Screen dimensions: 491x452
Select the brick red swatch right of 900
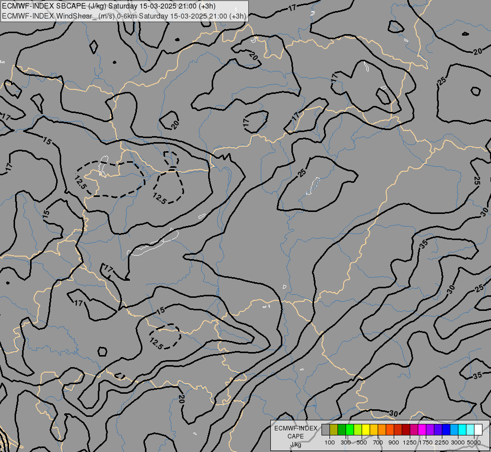(x=398, y=429)
